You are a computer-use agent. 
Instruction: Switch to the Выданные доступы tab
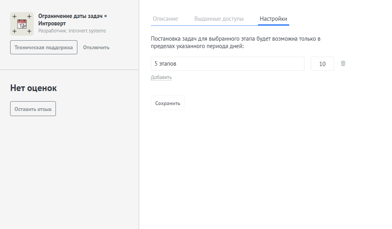pos(219,19)
